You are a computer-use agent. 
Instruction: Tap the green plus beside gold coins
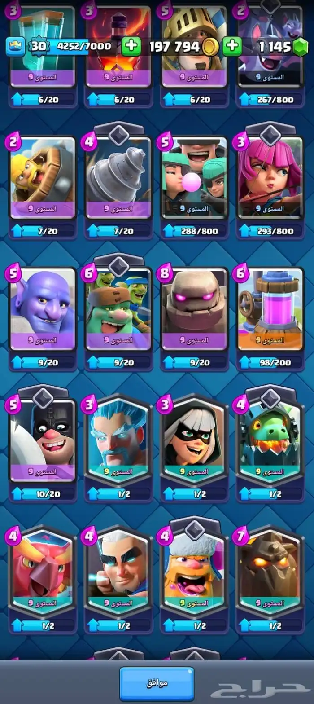click(x=232, y=46)
